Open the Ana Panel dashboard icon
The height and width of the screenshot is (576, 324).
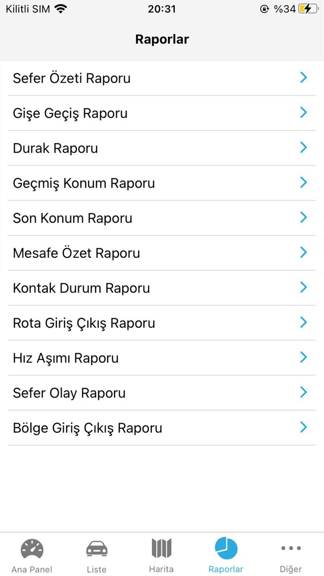[x=32, y=548]
